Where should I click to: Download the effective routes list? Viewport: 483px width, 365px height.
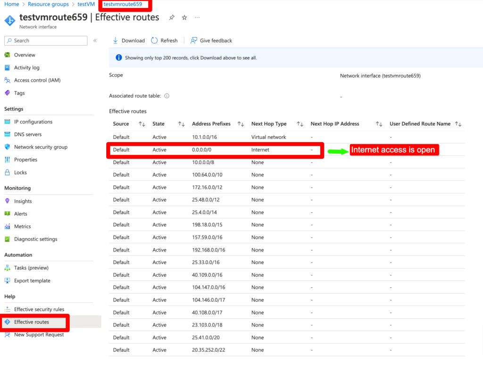pyautogui.click(x=128, y=41)
